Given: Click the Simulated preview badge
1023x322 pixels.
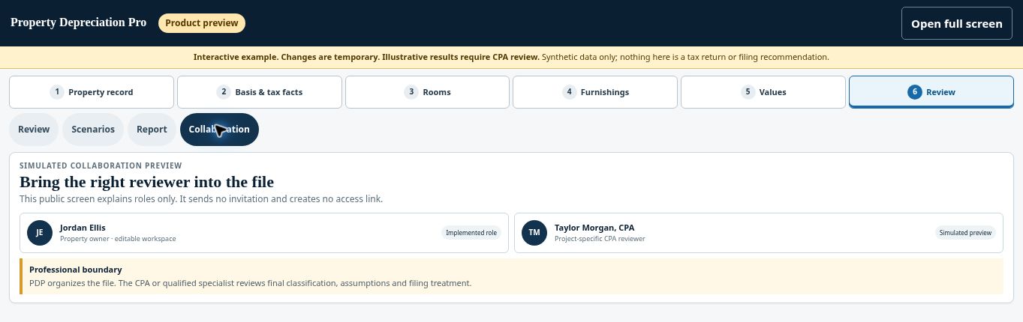Looking at the screenshot, I should (x=965, y=233).
